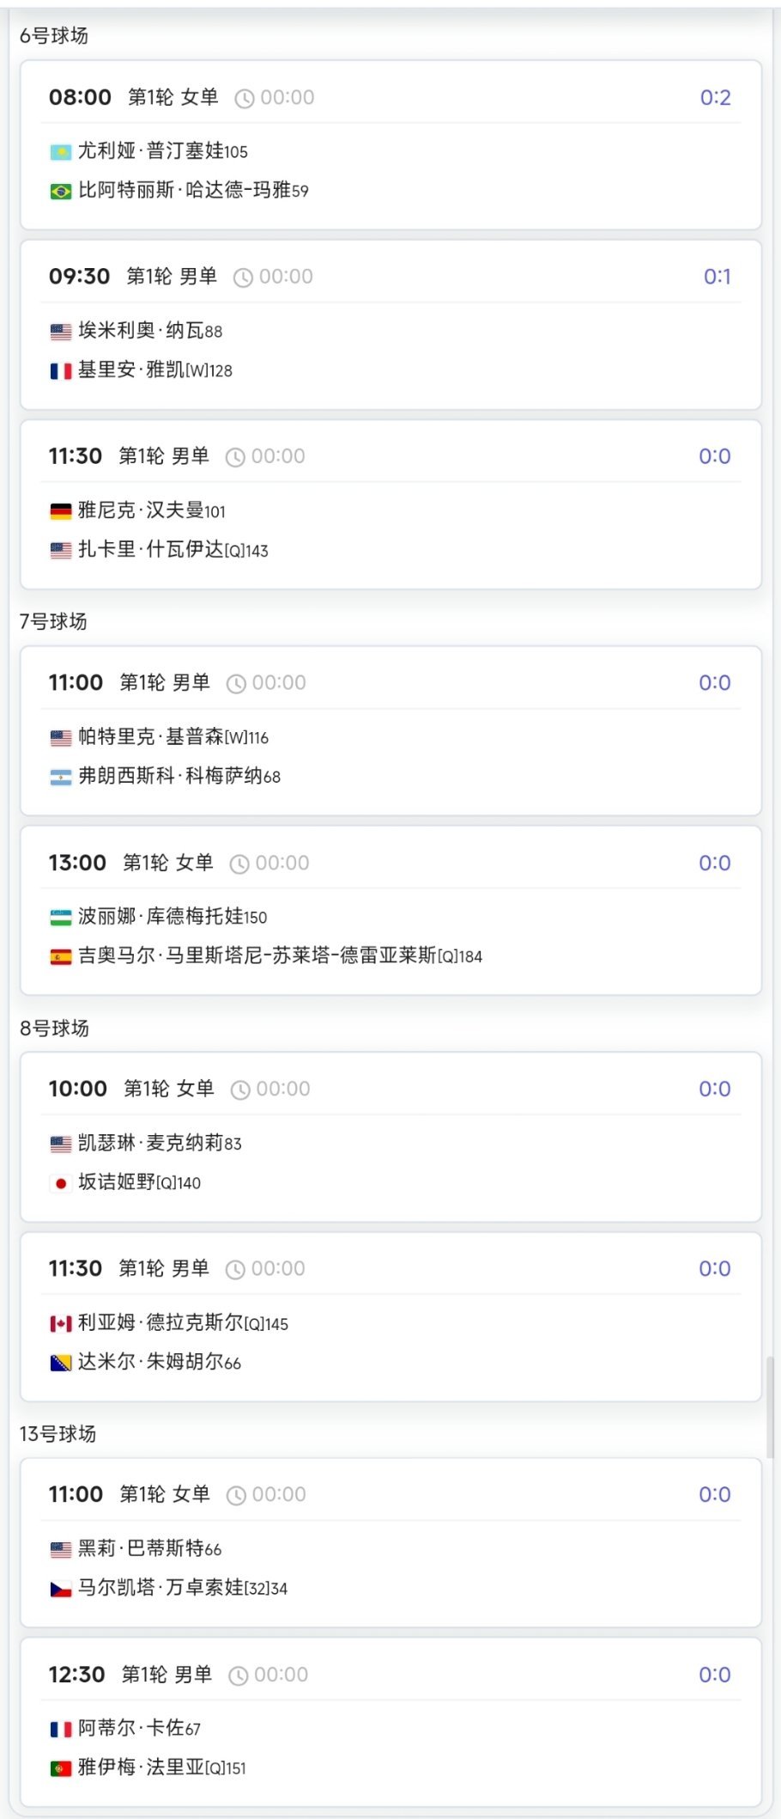Click the Canada flag beside 利亚姆·德拉克斯尔
The height and width of the screenshot is (1819, 781).
60,1324
